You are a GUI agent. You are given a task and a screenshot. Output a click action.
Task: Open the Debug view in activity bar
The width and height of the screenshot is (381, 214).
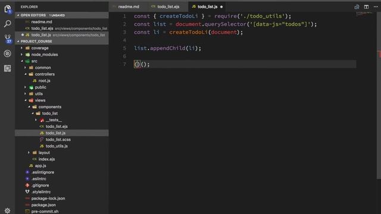coord(8,53)
